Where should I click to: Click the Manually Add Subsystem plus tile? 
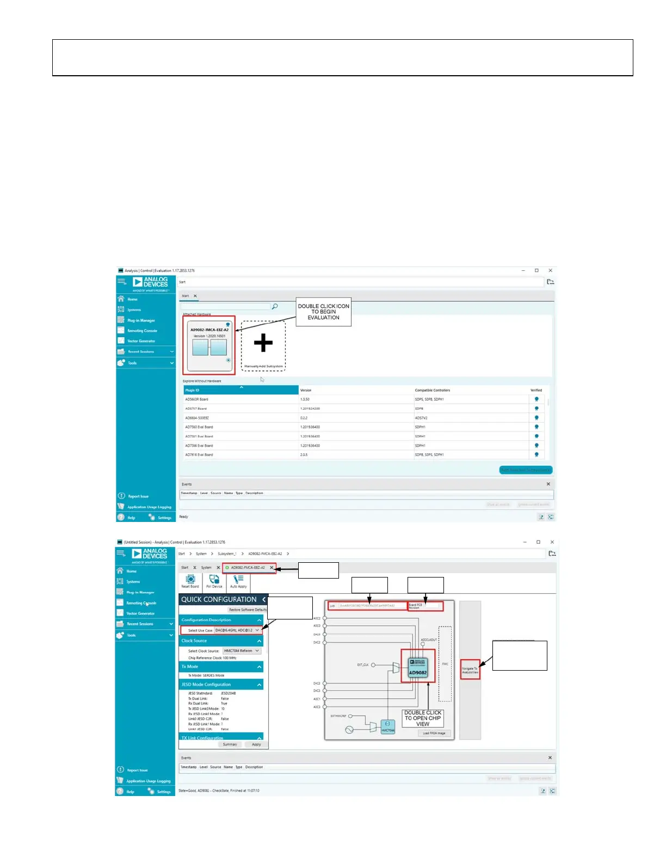tap(263, 346)
